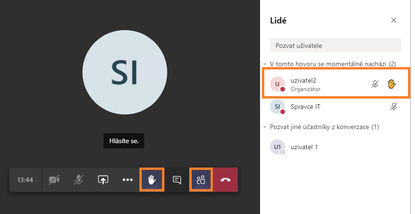Open more actions ellipsis menu
The height and width of the screenshot is (214, 415).
[127, 180]
